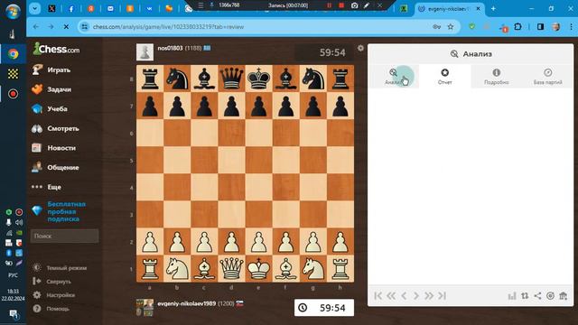The image size is (578, 325).
Task: Open the Chess.com home logo
Action: pyautogui.click(x=56, y=49)
